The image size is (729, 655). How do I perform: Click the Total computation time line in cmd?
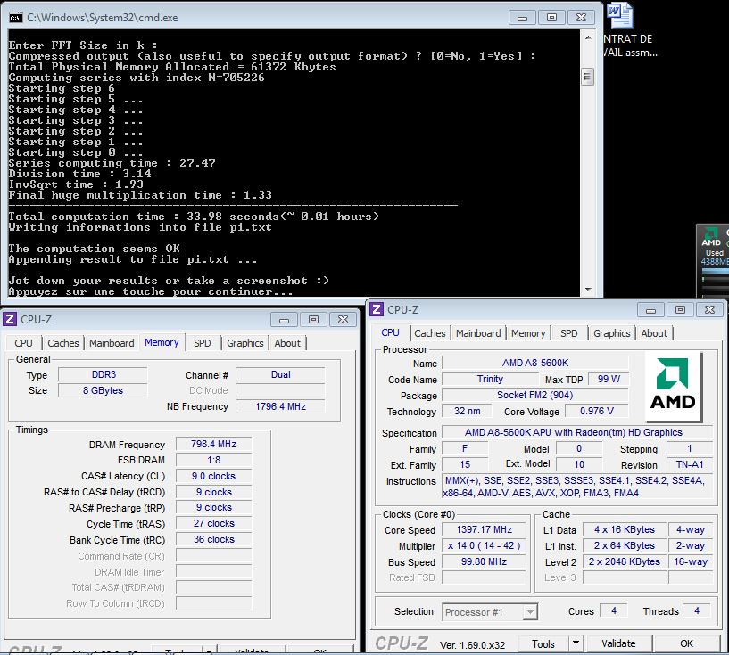pyautogui.click(x=194, y=217)
